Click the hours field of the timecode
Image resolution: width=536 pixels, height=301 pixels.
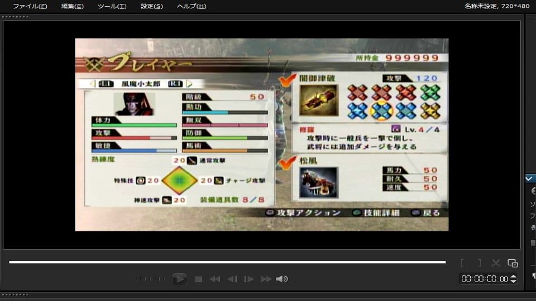pyautogui.click(x=466, y=279)
